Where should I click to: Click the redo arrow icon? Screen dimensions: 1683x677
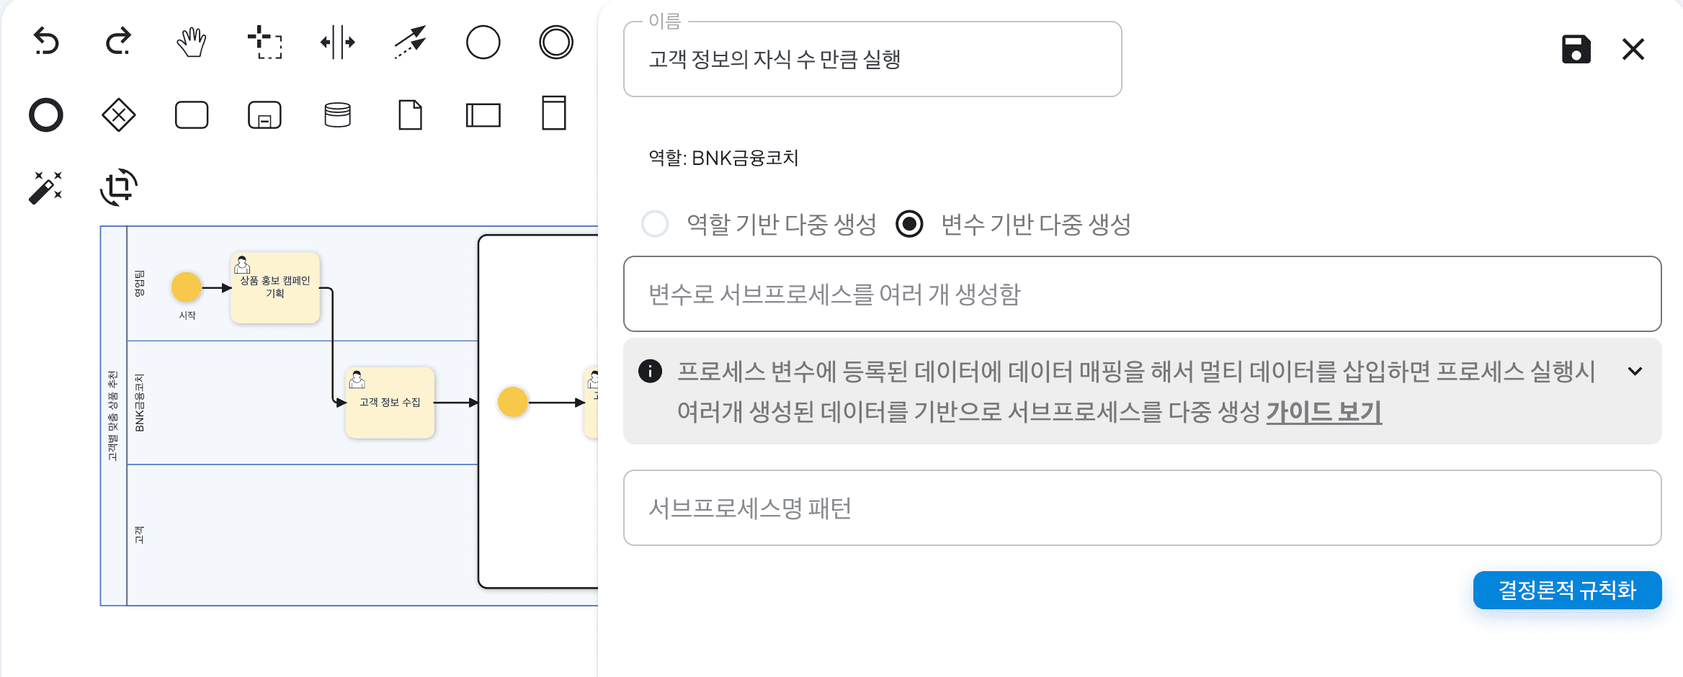pyautogui.click(x=119, y=42)
